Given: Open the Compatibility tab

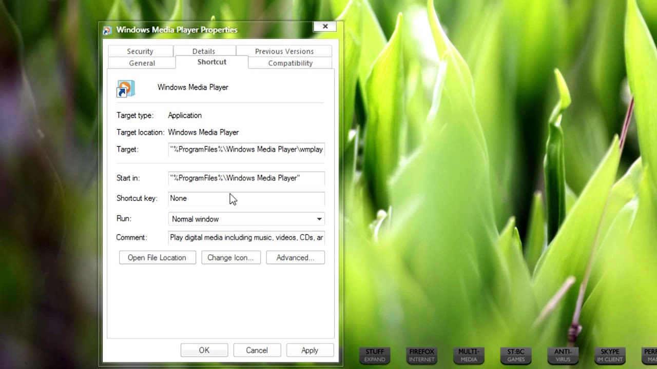Looking at the screenshot, I should [291, 63].
